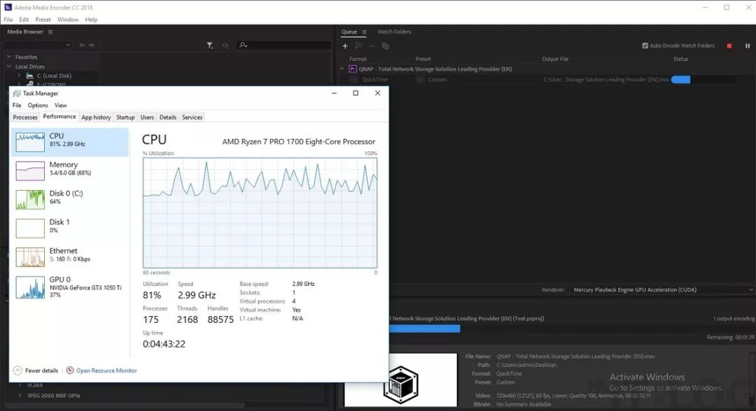This screenshot has height=411, width=756.
Task: Click the Adobe Media Encoder app icon
Action: (x=8, y=7)
